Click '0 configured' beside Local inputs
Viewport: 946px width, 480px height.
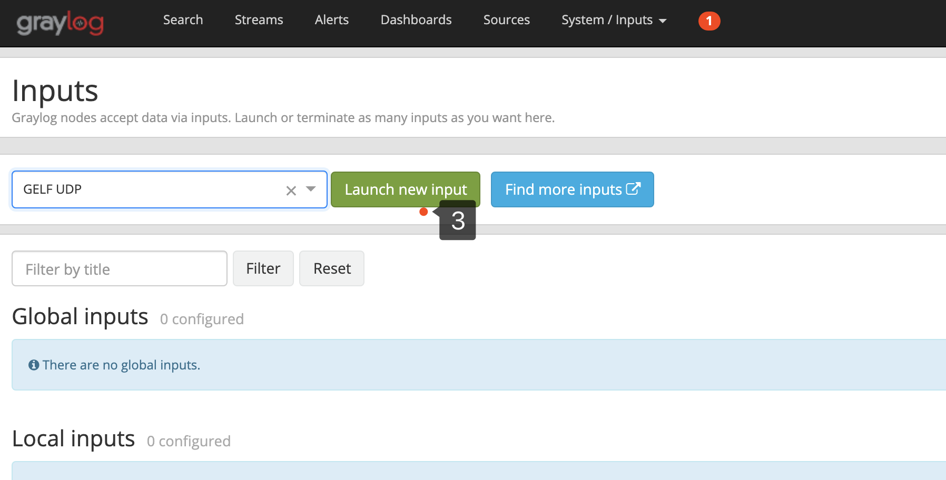point(189,441)
